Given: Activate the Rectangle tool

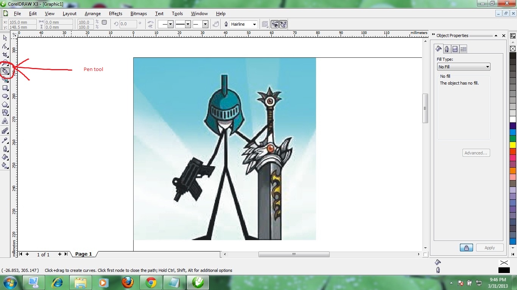Looking at the screenshot, I should click(5, 88).
